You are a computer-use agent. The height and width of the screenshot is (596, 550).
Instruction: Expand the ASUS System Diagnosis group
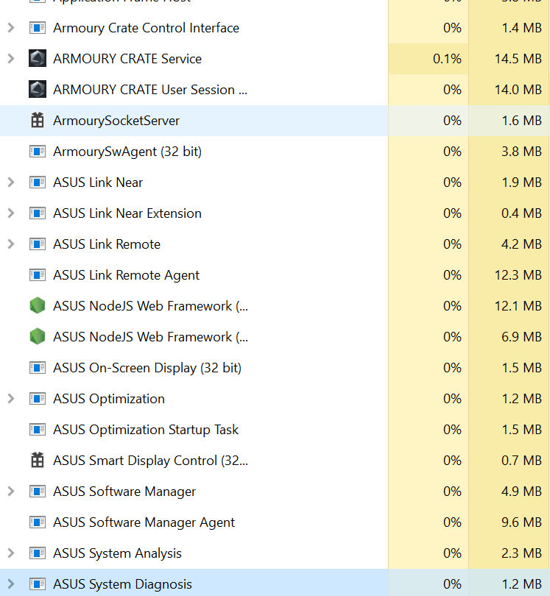(11, 583)
